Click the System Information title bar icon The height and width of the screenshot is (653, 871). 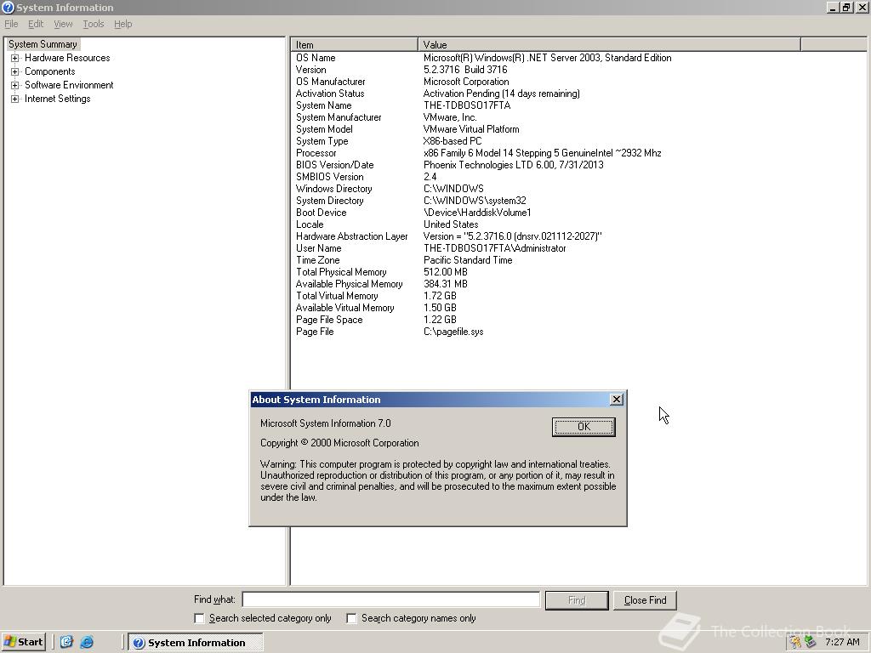(x=8, y=7)
